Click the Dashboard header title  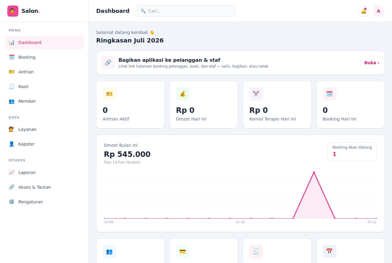[x=113, y=11]
